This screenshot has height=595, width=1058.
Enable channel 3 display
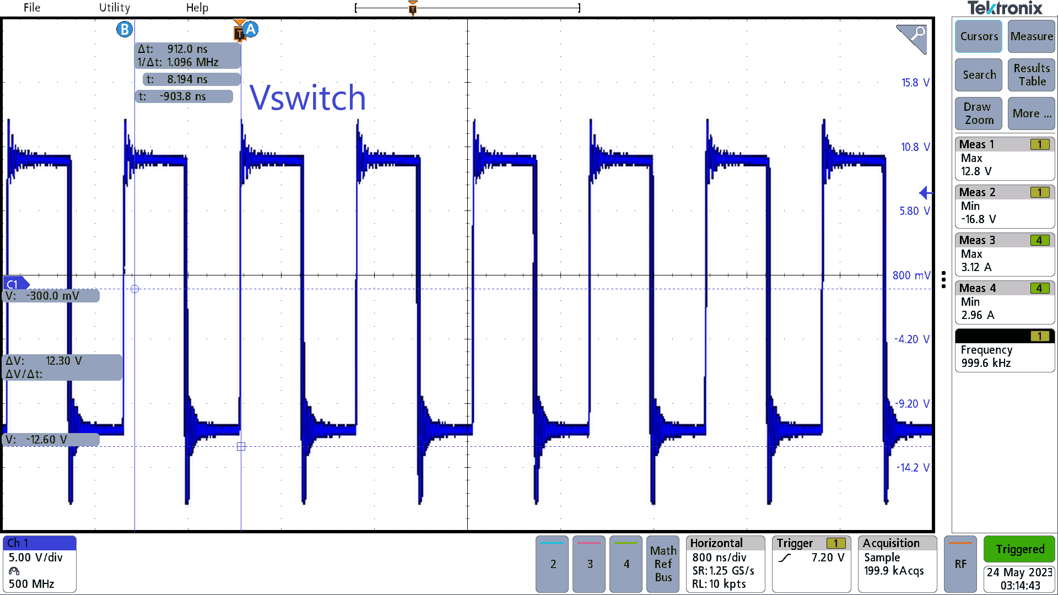[x=589, y=564]
